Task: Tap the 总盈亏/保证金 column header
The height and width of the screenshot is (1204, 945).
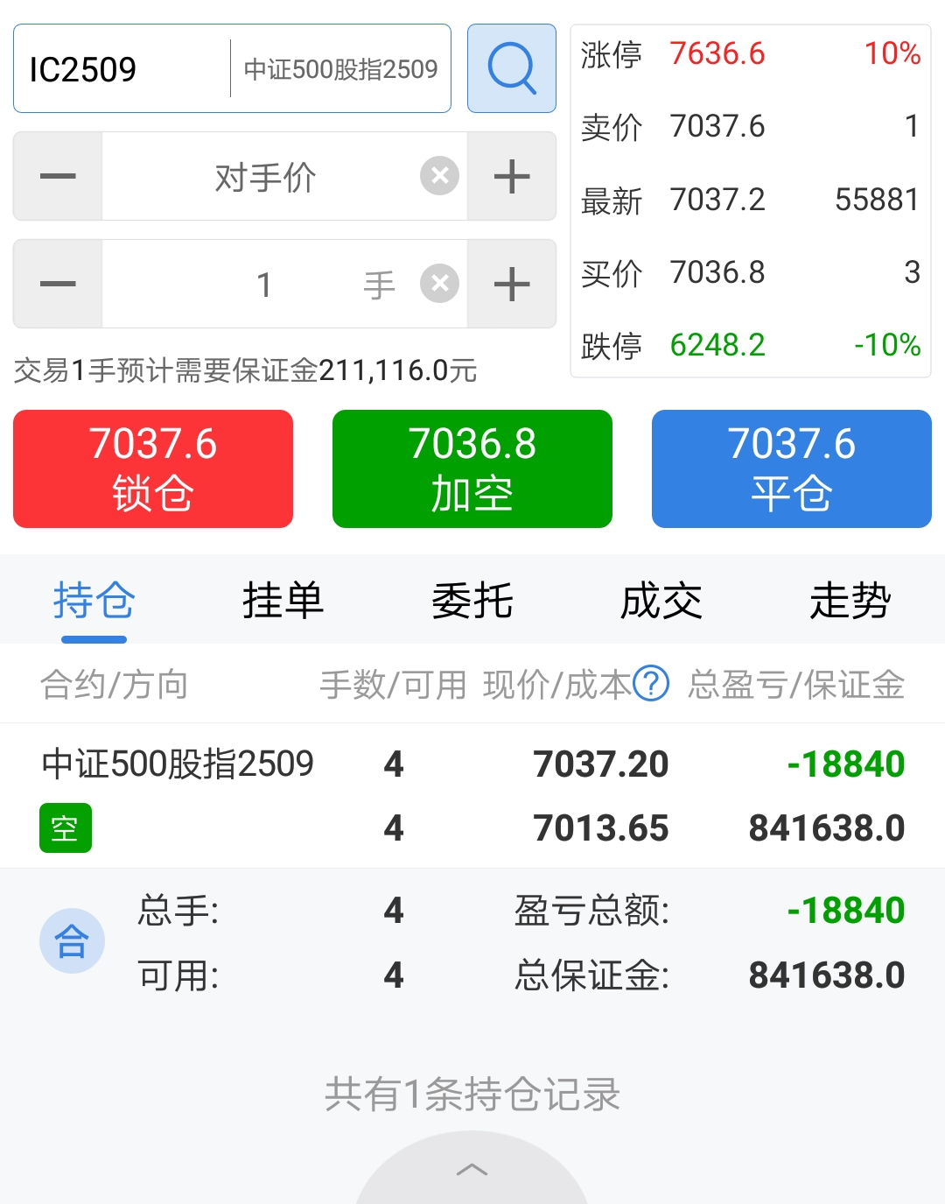Action: (796, 684)
